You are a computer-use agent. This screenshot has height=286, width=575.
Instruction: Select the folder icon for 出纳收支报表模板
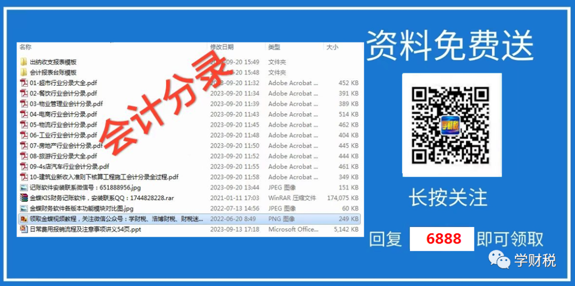click(24, 62)
